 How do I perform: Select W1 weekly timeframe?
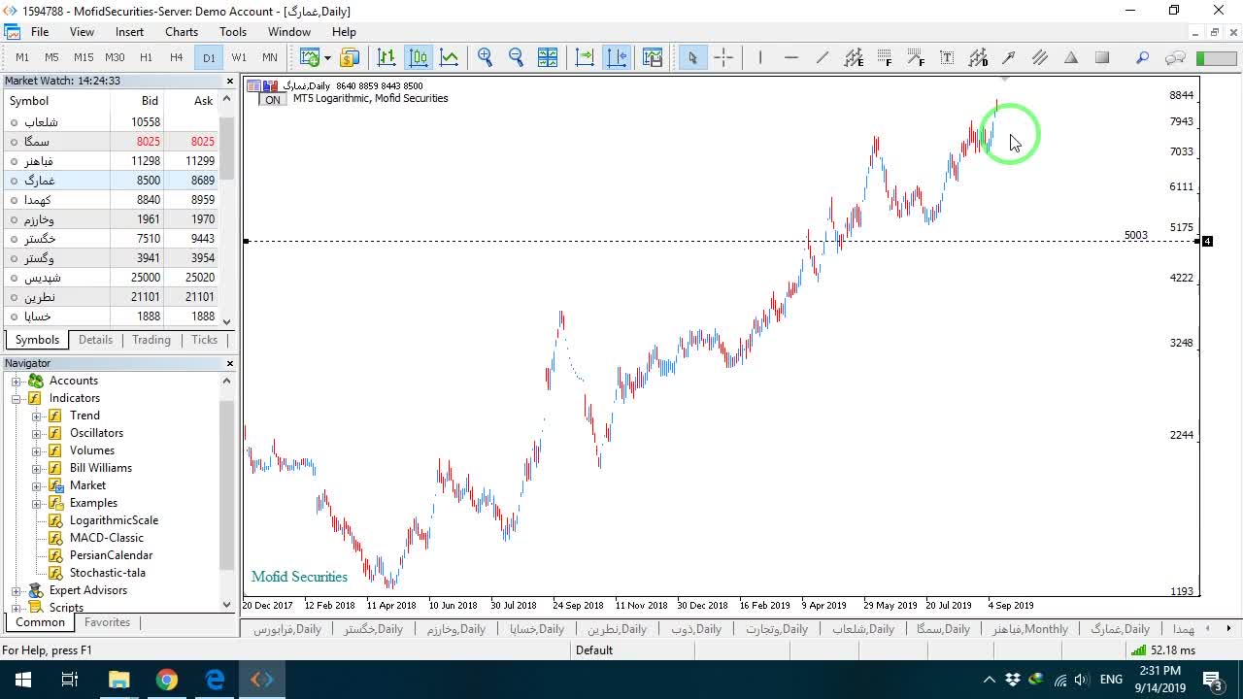pos(239,57)
